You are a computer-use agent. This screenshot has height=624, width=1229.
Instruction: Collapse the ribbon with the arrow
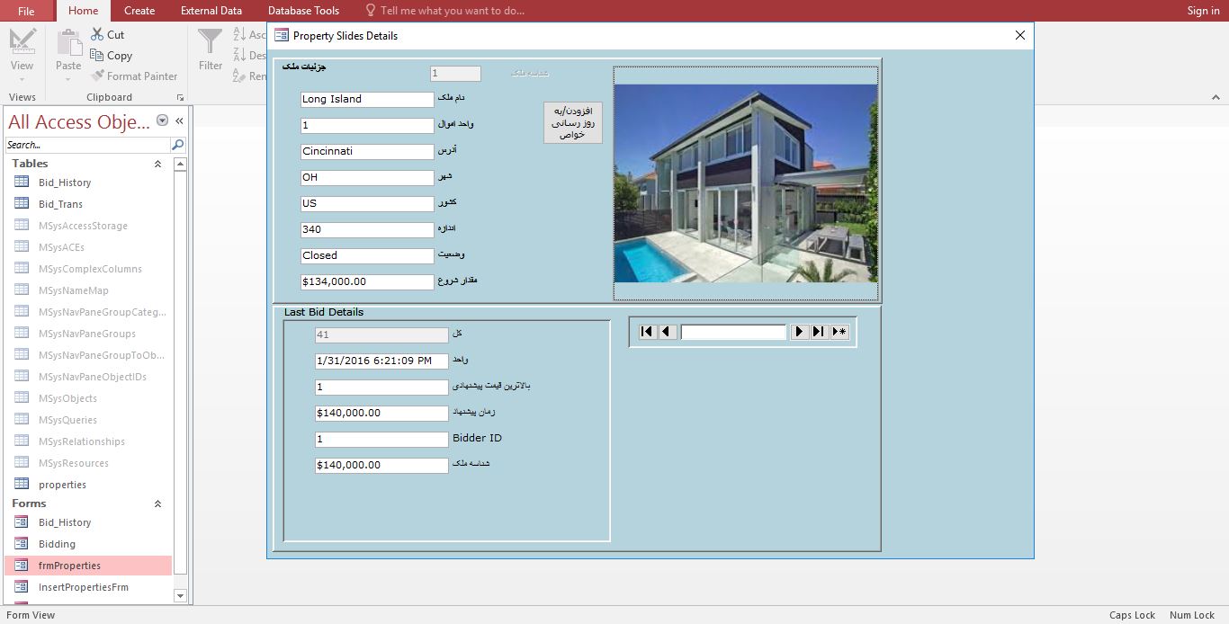coord(1216,97)
